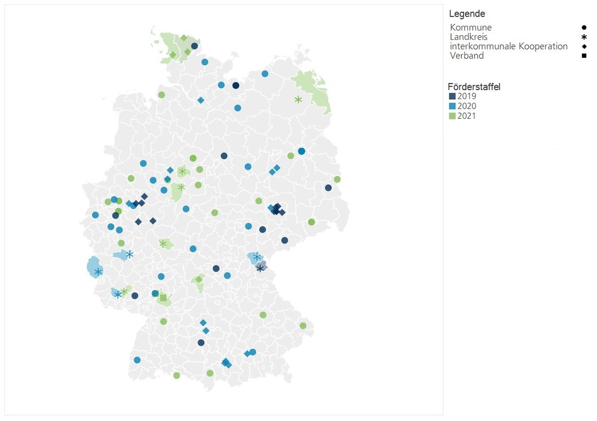
Task: Click the Landkreis asterisk symbol in legend
Action: (584, 37)
